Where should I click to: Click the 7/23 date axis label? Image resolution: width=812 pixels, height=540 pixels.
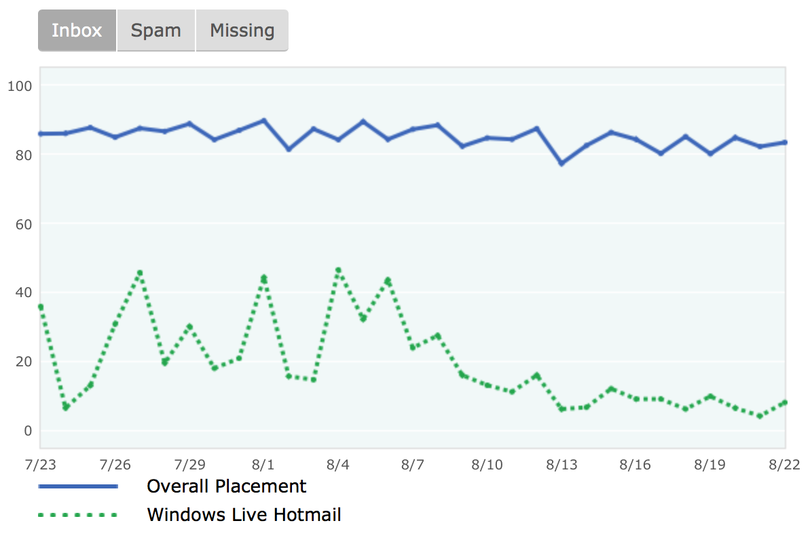(x=40, y=465)
